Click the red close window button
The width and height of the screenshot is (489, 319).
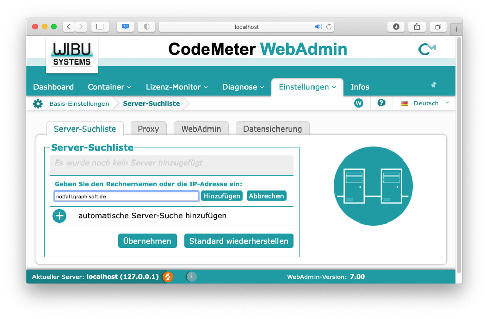pyautogui.click(x=35, y=27)
